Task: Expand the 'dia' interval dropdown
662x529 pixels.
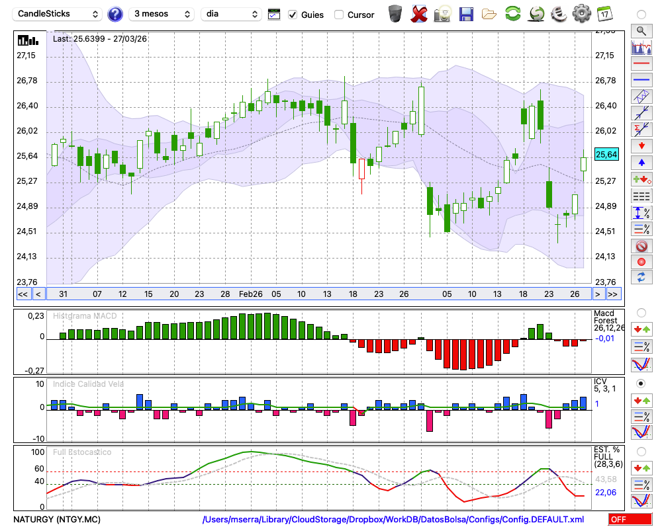Action: [x=231, y=14]
